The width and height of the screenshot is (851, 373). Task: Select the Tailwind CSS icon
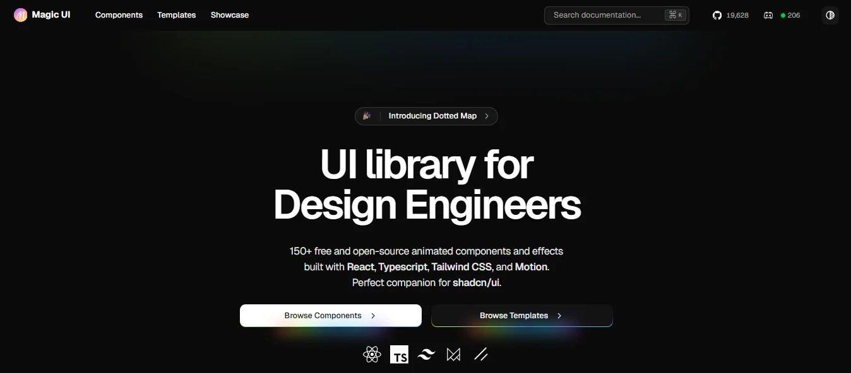pyautogui.click(x=426, y=354)
